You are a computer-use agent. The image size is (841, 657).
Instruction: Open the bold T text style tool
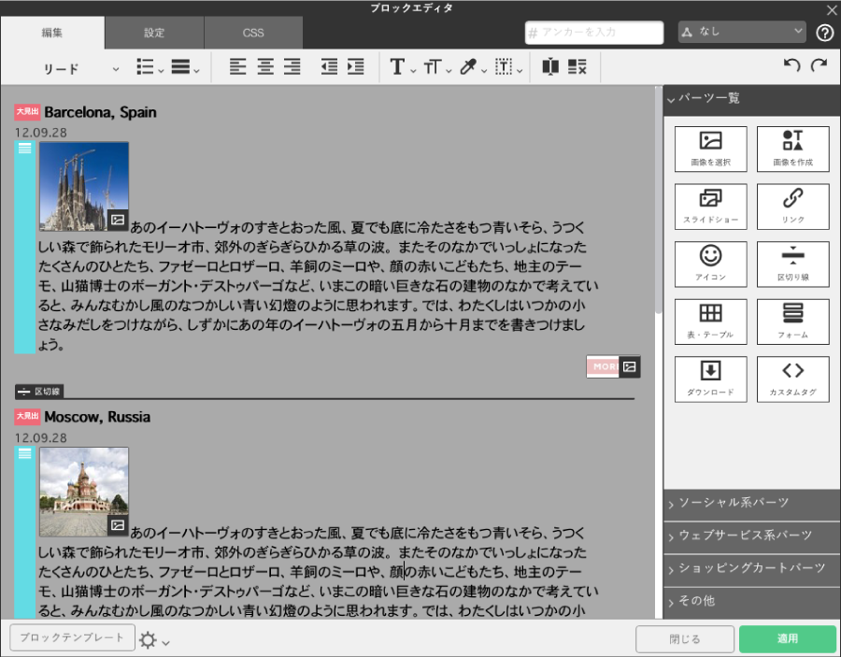(x=402, y=67)
